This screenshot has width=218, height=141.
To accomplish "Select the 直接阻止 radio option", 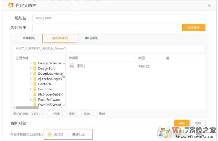I will [68, 134].
